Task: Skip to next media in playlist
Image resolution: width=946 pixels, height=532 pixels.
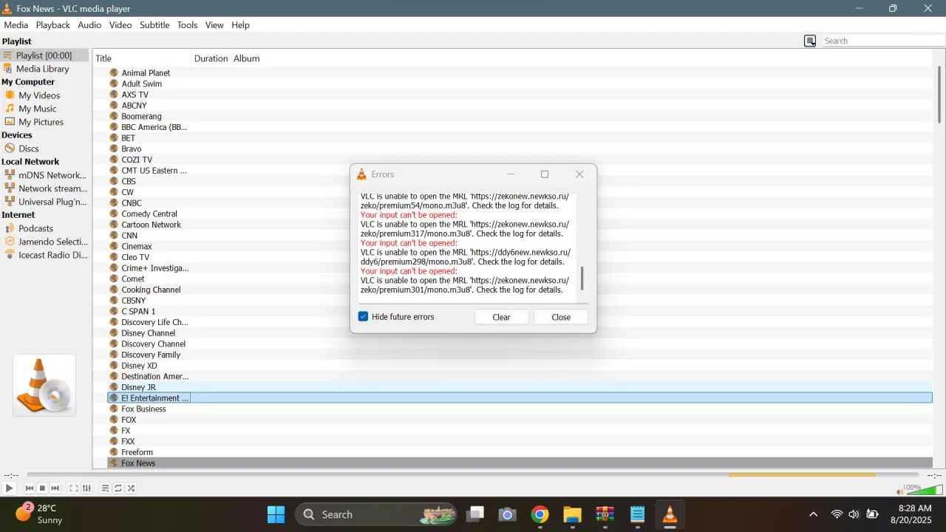Action: [55, 488]
